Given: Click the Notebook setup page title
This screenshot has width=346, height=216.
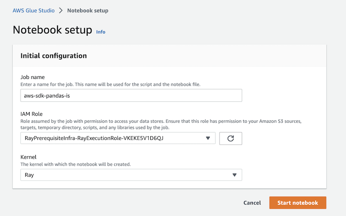Looking at the screenshot, I should (x=53, y=30).
